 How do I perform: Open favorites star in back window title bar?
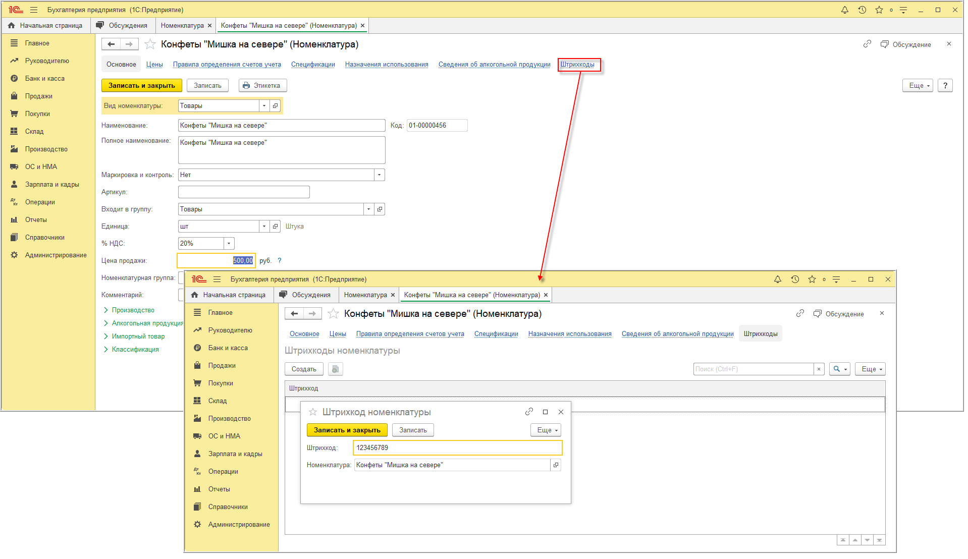tap(879, 10)
